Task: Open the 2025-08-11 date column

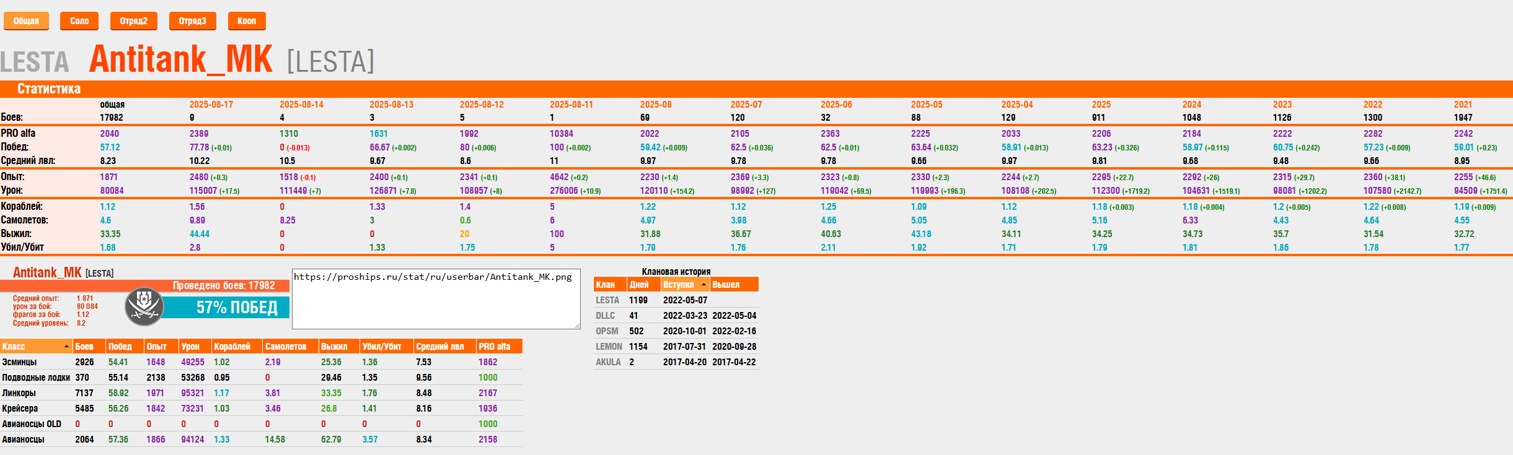Action: click(x=571, y=105)
